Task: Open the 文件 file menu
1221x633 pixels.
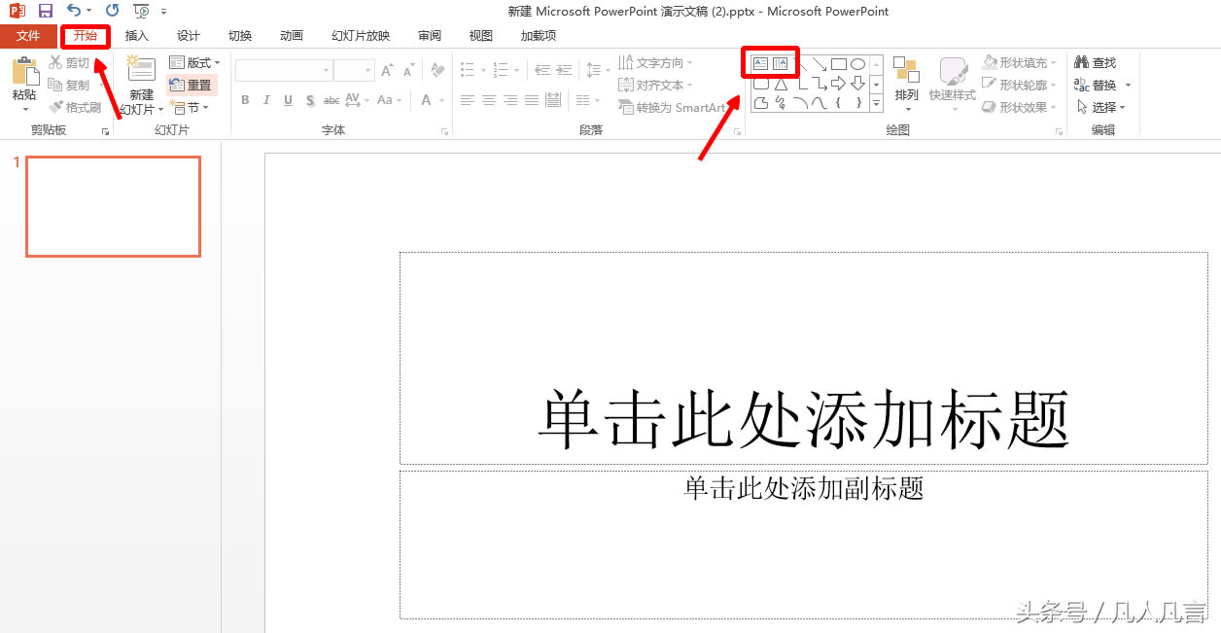Action: (28, 36)
